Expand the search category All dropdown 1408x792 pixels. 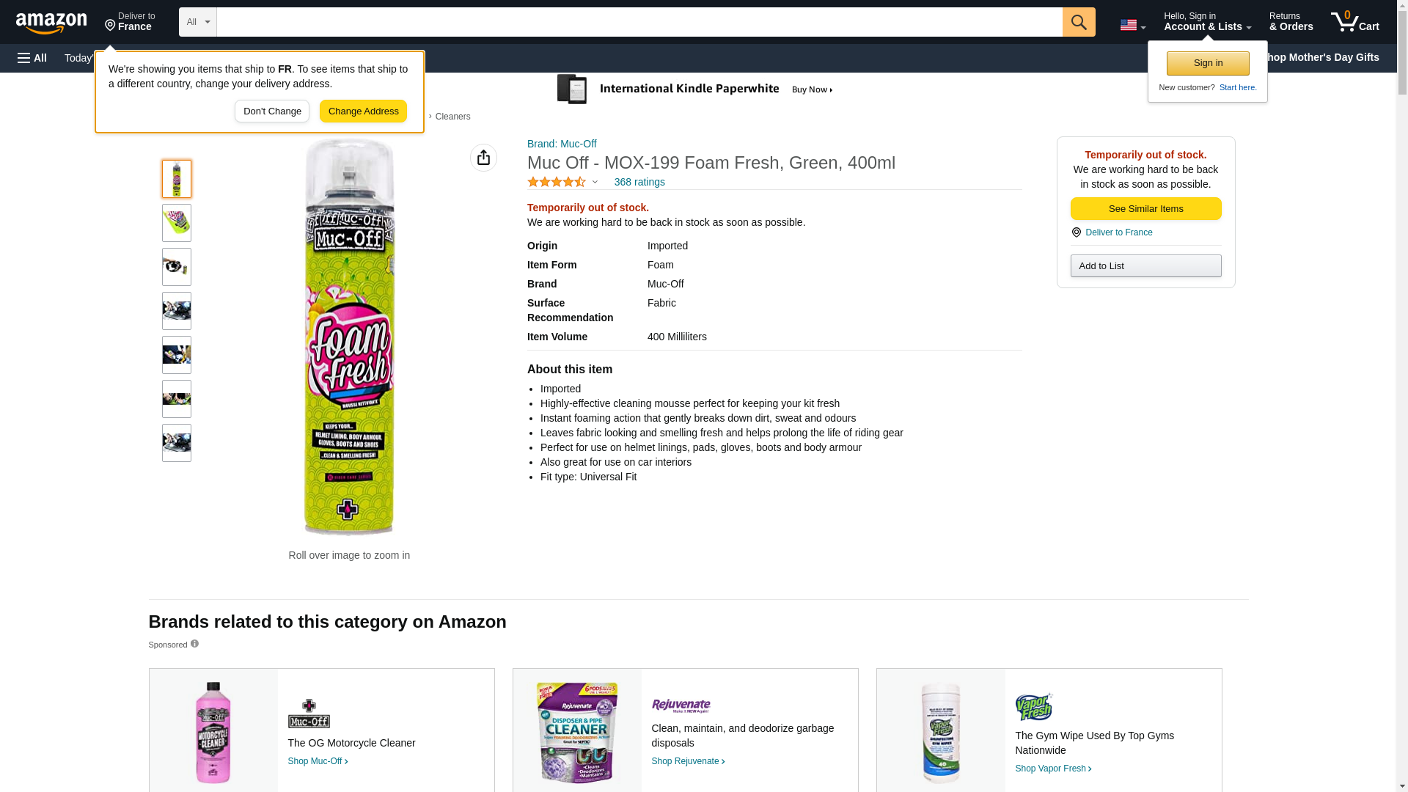click(198, 22)
